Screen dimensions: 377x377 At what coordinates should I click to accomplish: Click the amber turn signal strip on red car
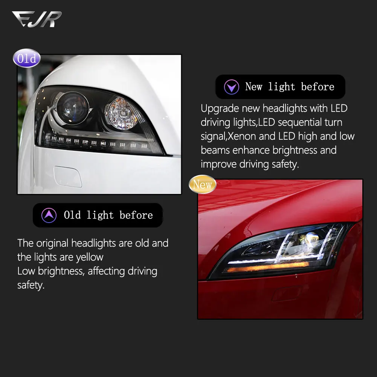(x=267, y=267)
